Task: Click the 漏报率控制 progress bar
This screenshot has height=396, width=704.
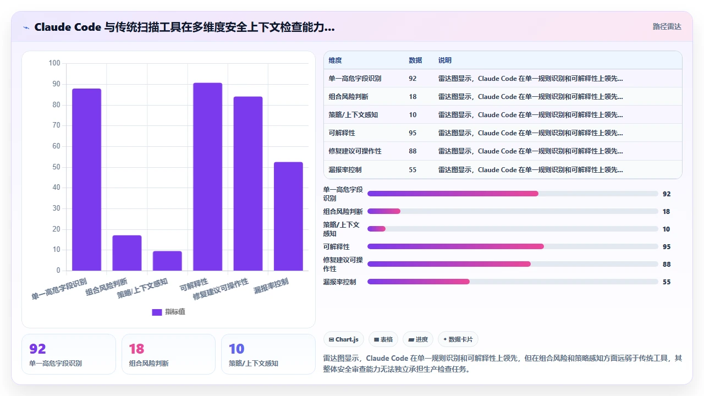Action: 513,282
